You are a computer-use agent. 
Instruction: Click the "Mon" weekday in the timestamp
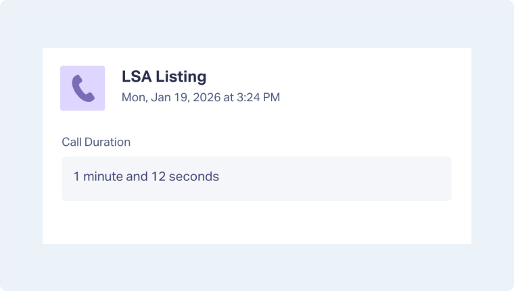133,97
